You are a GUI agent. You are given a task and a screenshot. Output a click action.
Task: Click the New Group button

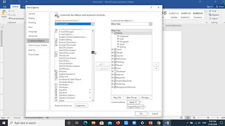coord(132,98)
